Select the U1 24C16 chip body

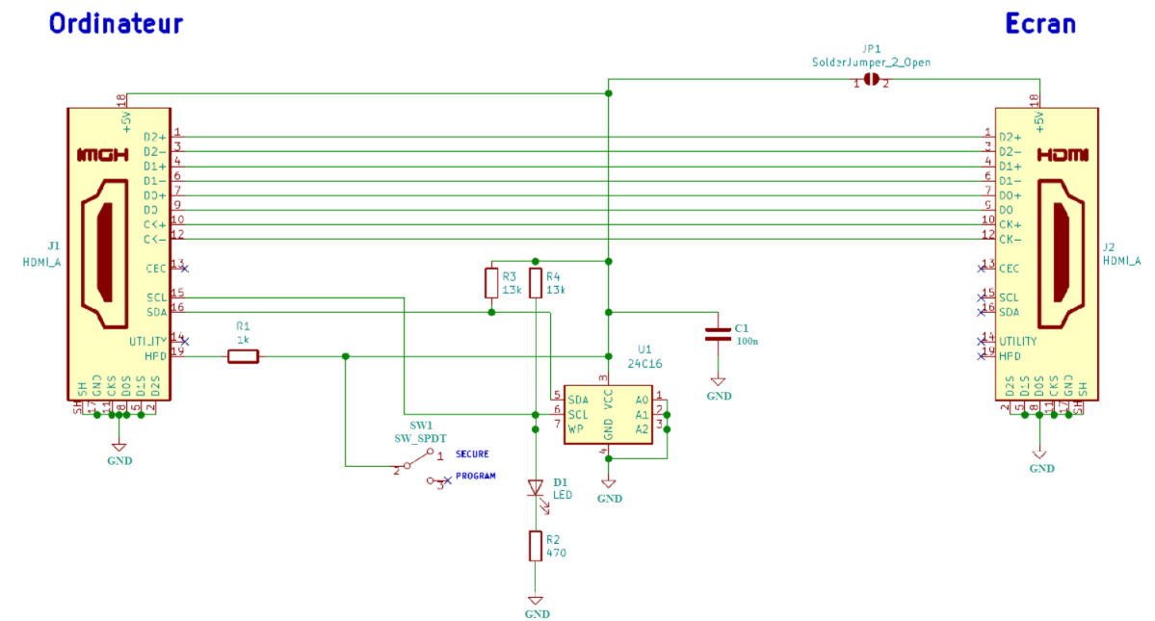pos(607,414)
